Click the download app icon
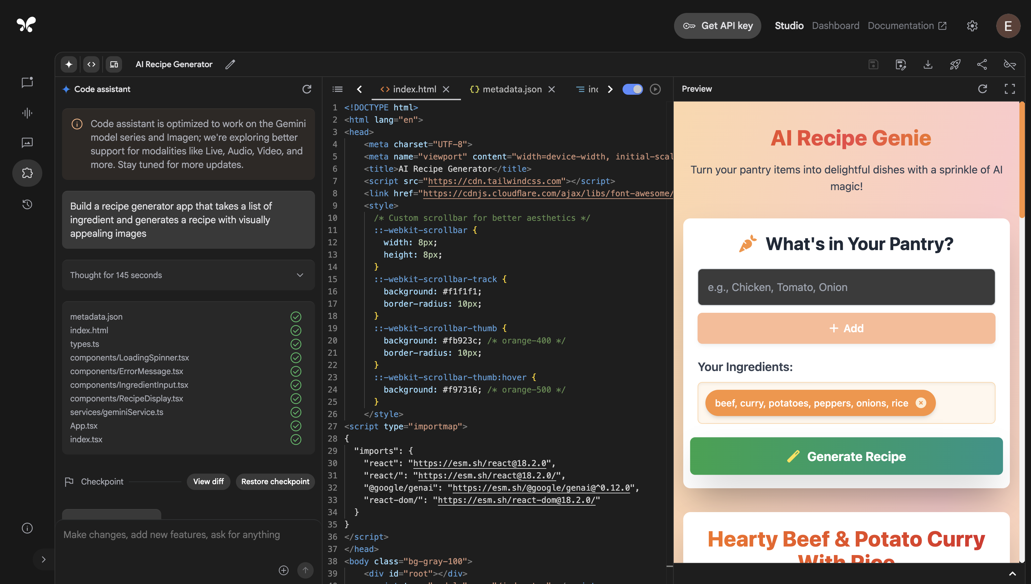Image resolution: width=1031 pixels, height=584 pixels. pos(928,65)
